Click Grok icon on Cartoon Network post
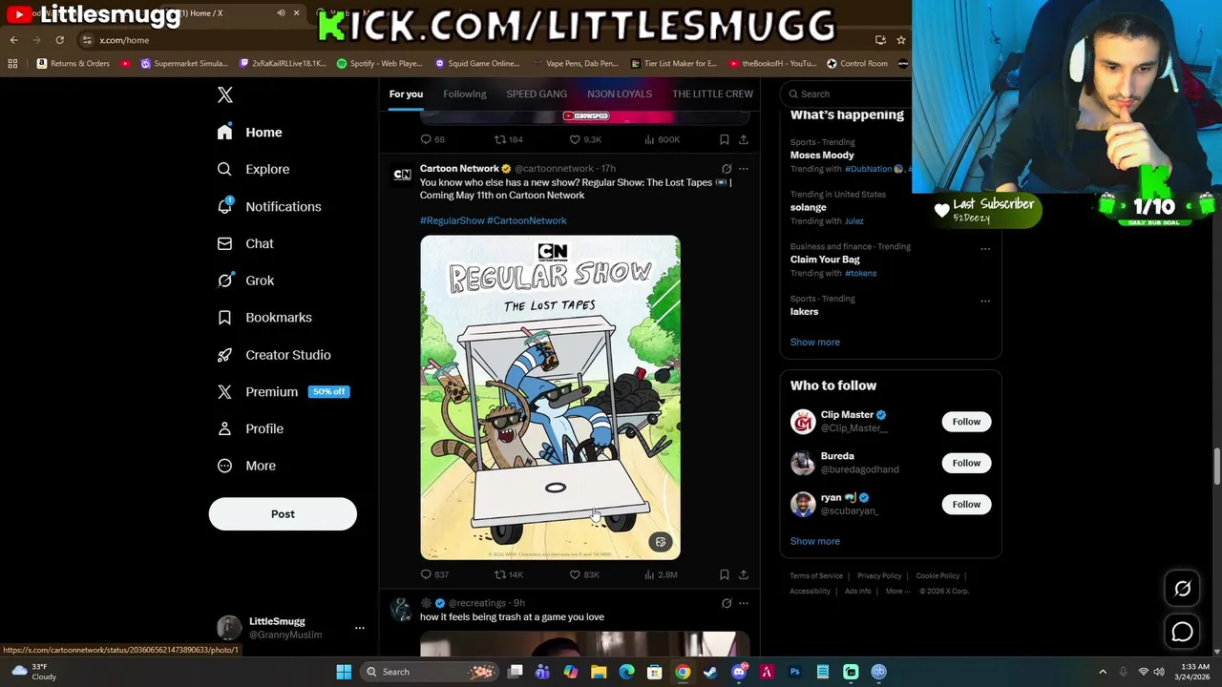This screenshot has width=1222, height=687. [727, 169]
